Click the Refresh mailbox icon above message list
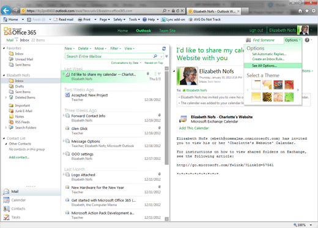 click(164, 48)
